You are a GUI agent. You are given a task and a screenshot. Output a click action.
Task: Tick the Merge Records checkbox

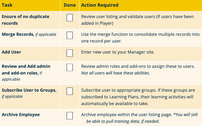70,36
